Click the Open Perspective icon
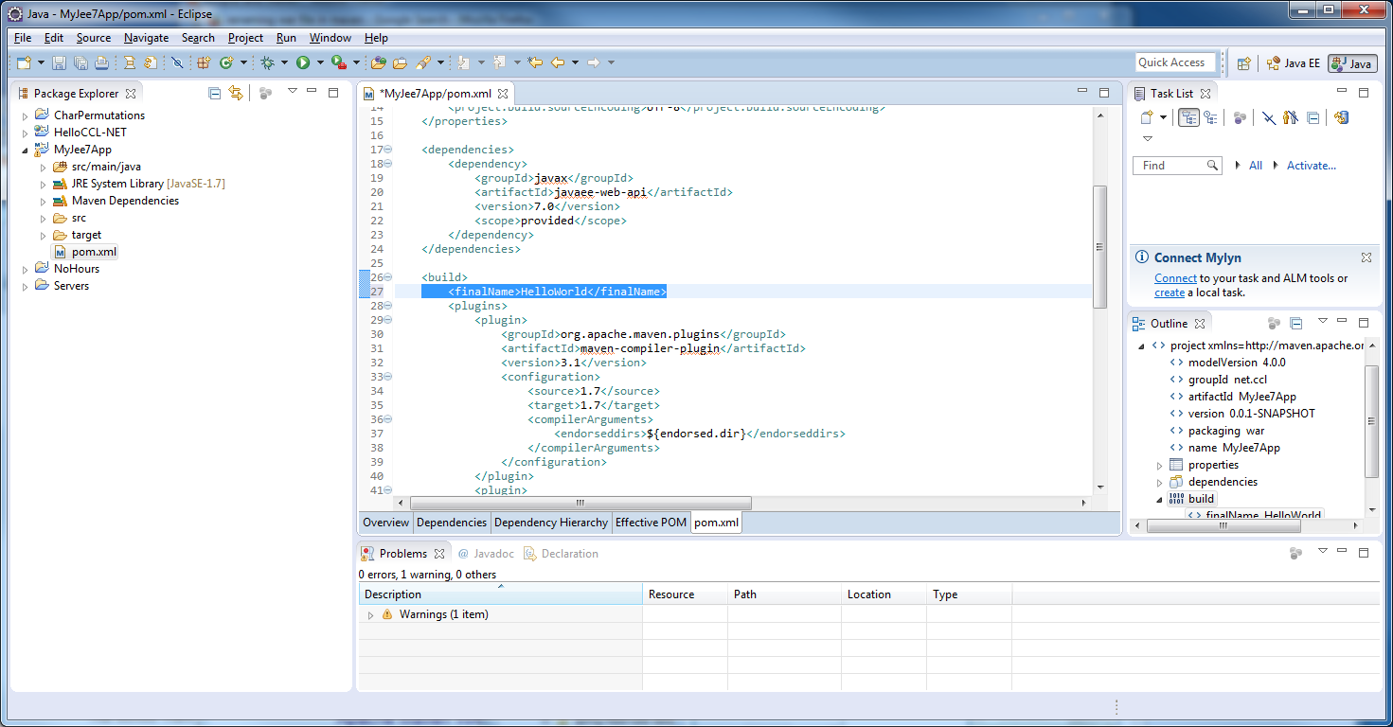 pyautogui.click(x=1244, y=63)
